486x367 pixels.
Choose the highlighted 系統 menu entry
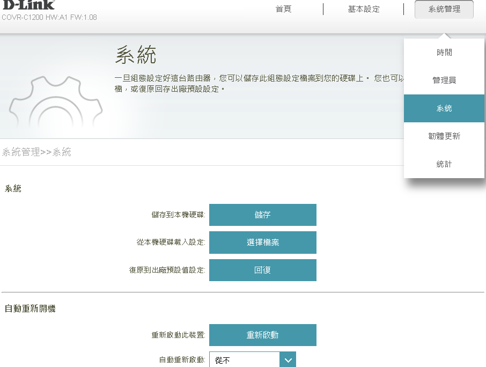444,108
